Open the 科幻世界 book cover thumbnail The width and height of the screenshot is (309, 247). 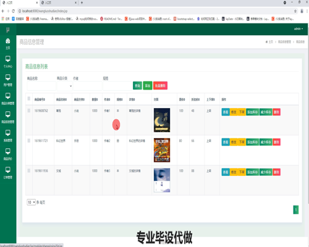pyautogui.click(x=162, y=150)
